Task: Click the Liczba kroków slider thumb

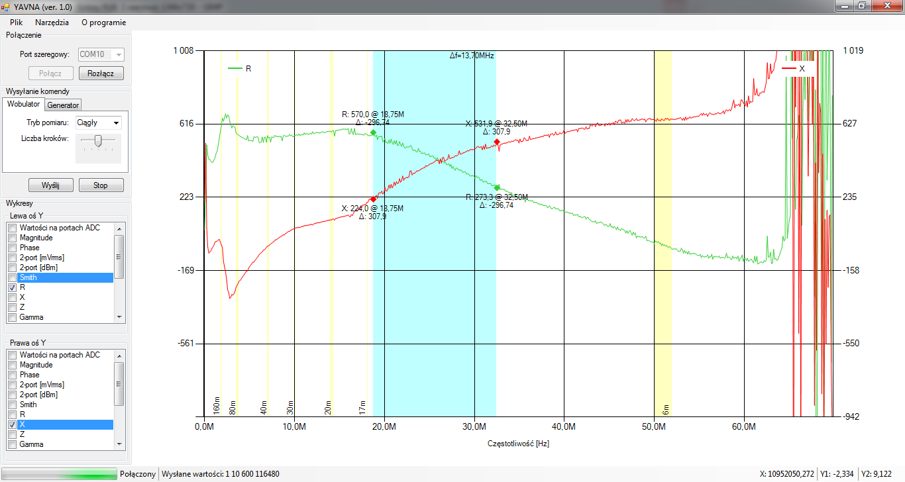Action: 98,140
